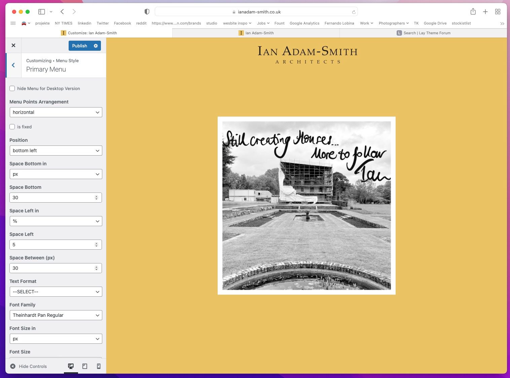Image resolution: width=510 pixels, height=378 pixels.
Task: Expand the Font Family dropdown
Action: tap(56, 315)
